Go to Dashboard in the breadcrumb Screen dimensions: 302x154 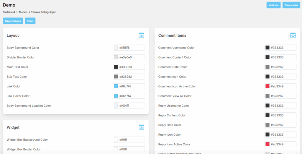pyautogui.click(x=9, y=12)
